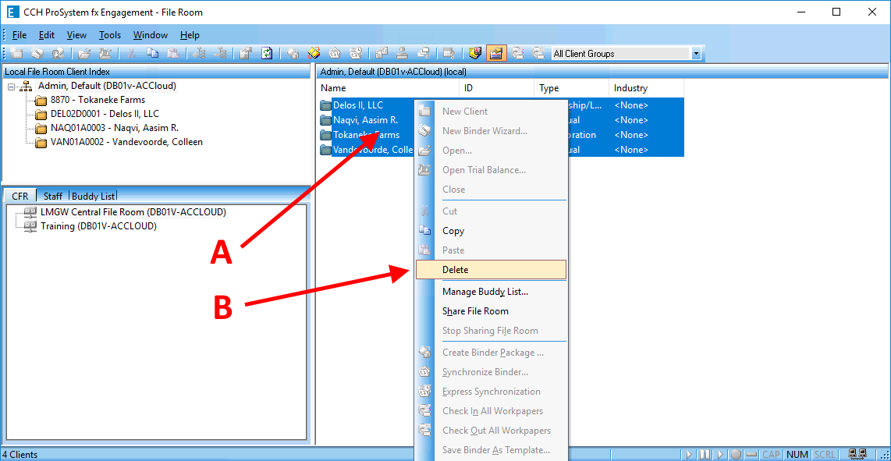
Task: Open the Window menu
Action: tap(151, 35)
